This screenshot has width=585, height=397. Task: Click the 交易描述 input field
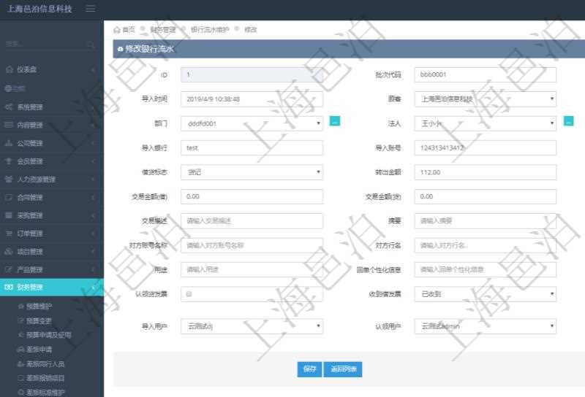252,221
